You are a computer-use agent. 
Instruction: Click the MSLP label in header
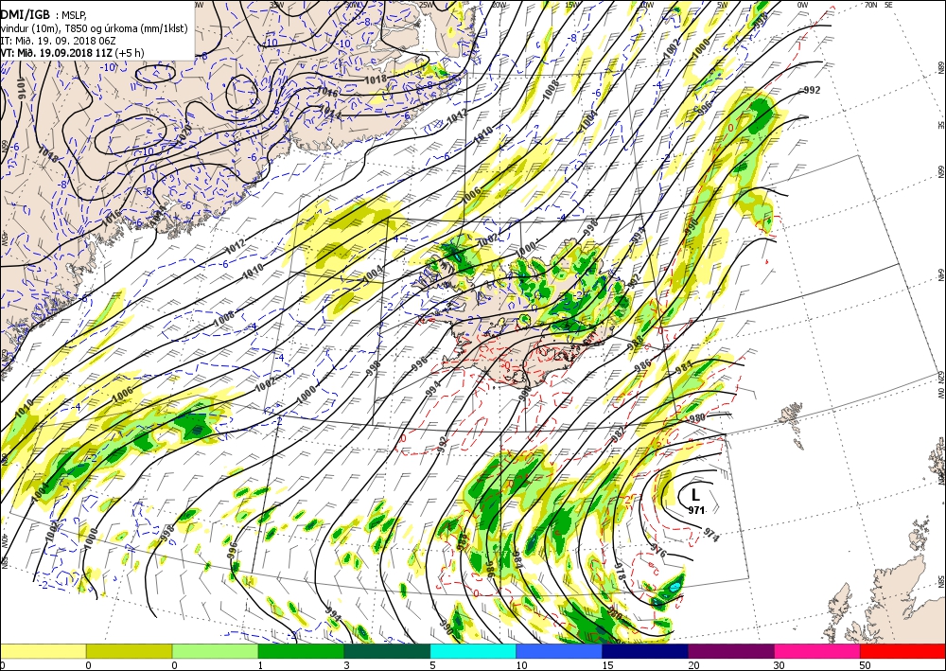75,16
